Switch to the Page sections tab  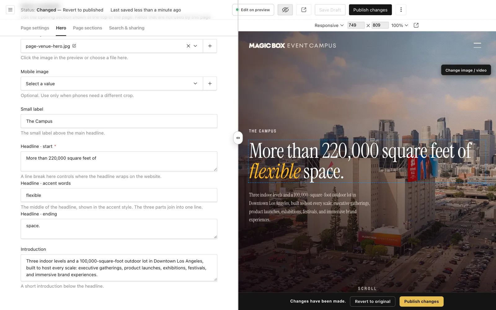[87, 28]
